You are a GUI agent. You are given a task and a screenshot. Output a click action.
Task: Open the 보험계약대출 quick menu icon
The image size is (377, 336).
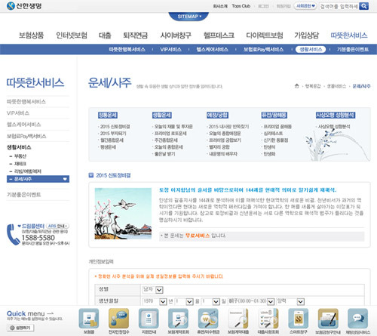point(238,319)
